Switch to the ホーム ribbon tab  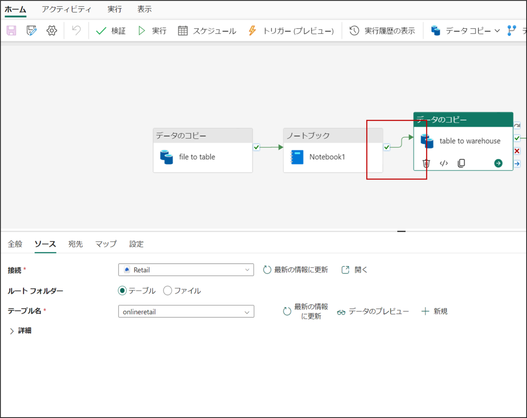tap(15, 9)
